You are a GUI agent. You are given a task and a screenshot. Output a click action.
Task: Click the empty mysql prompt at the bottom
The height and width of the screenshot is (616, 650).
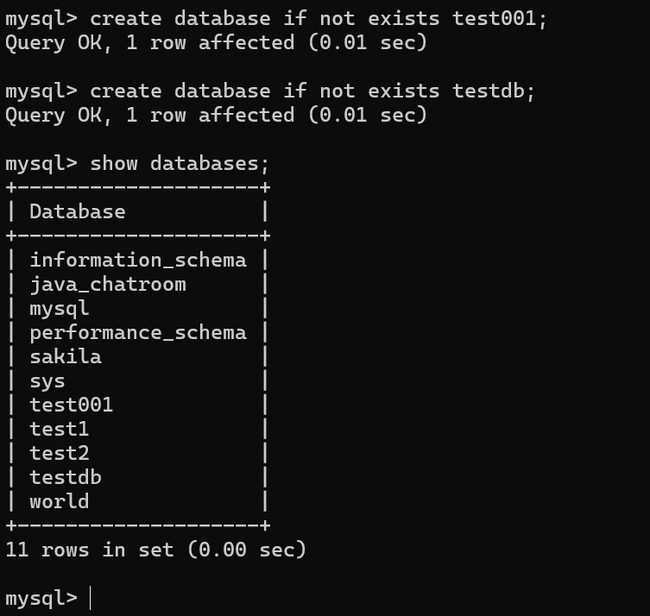(91, 598)
